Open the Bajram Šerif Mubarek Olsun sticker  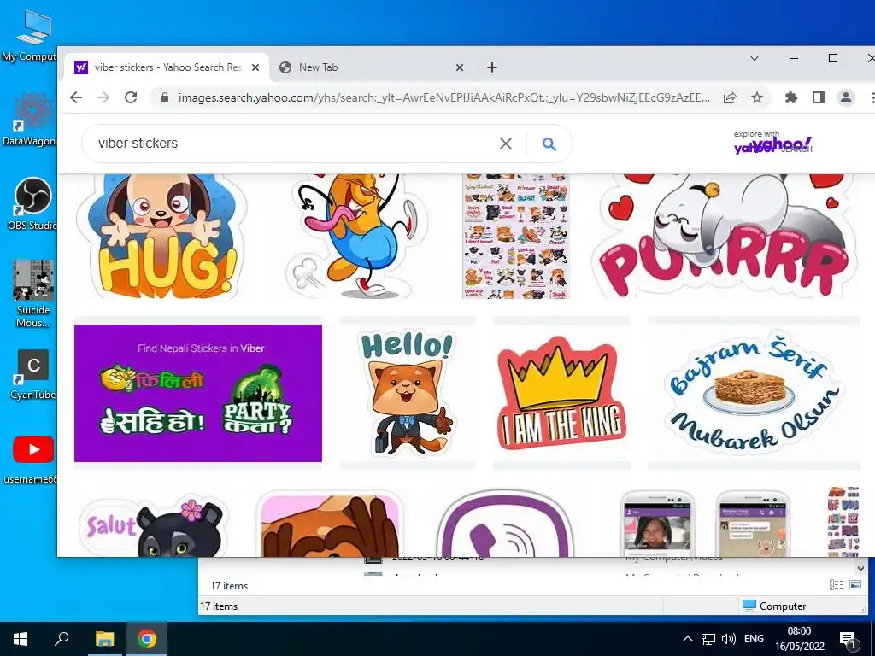pyautogui.click(x=754, y=393)
